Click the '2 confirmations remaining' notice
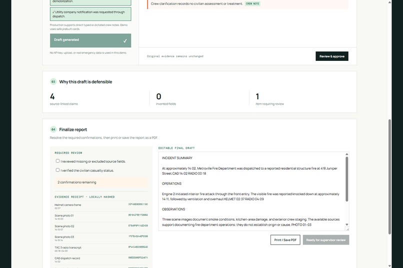 point(101,182)
